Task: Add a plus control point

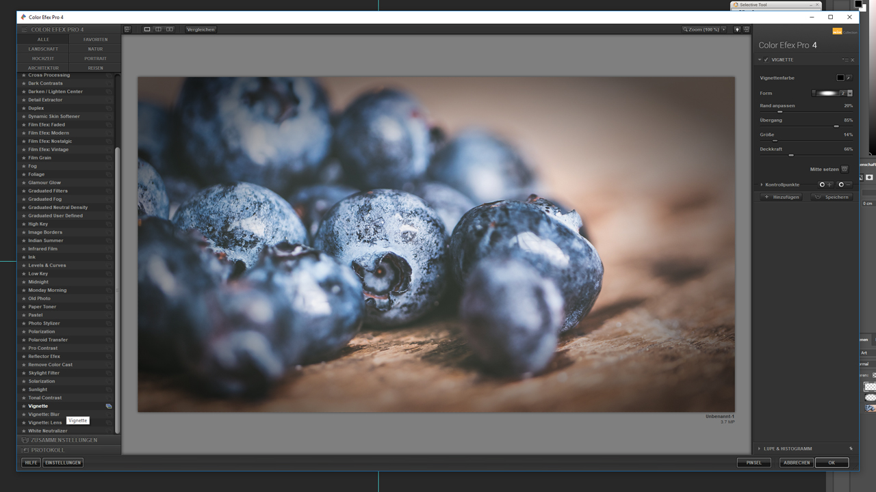Action: (826, 184)
